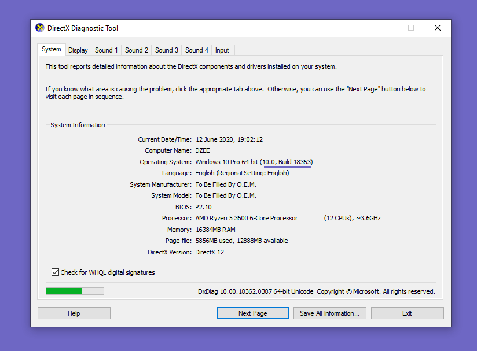This screenshot has width=477, height=351.
Task: Close the DirectX Diagnostic Tool window
Action: coord(438,28)
